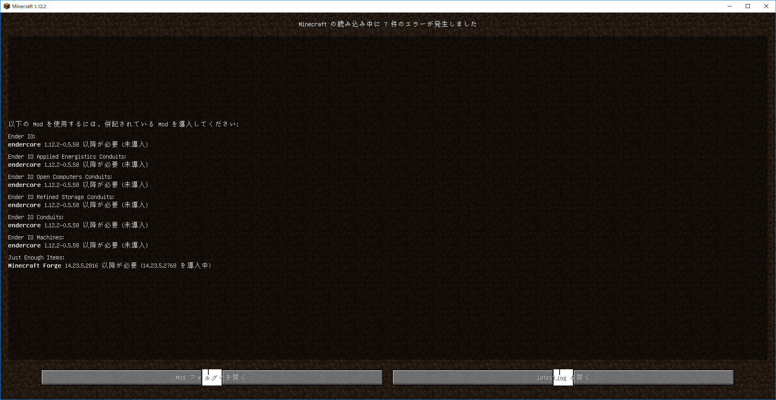The height and width of the screenshot is (400, 776).
Task: Click the 'Just Enough Items:' line
Action: pyautogui.click(x=36, y=258)
